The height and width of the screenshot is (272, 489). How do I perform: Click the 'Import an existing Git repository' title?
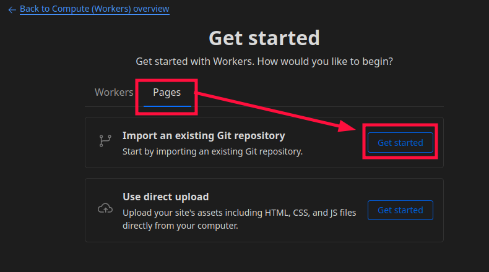point(203,135)
